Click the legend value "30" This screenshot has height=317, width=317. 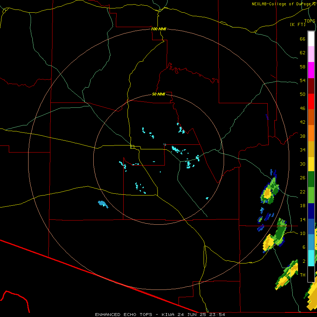click(x=303, y=164)
